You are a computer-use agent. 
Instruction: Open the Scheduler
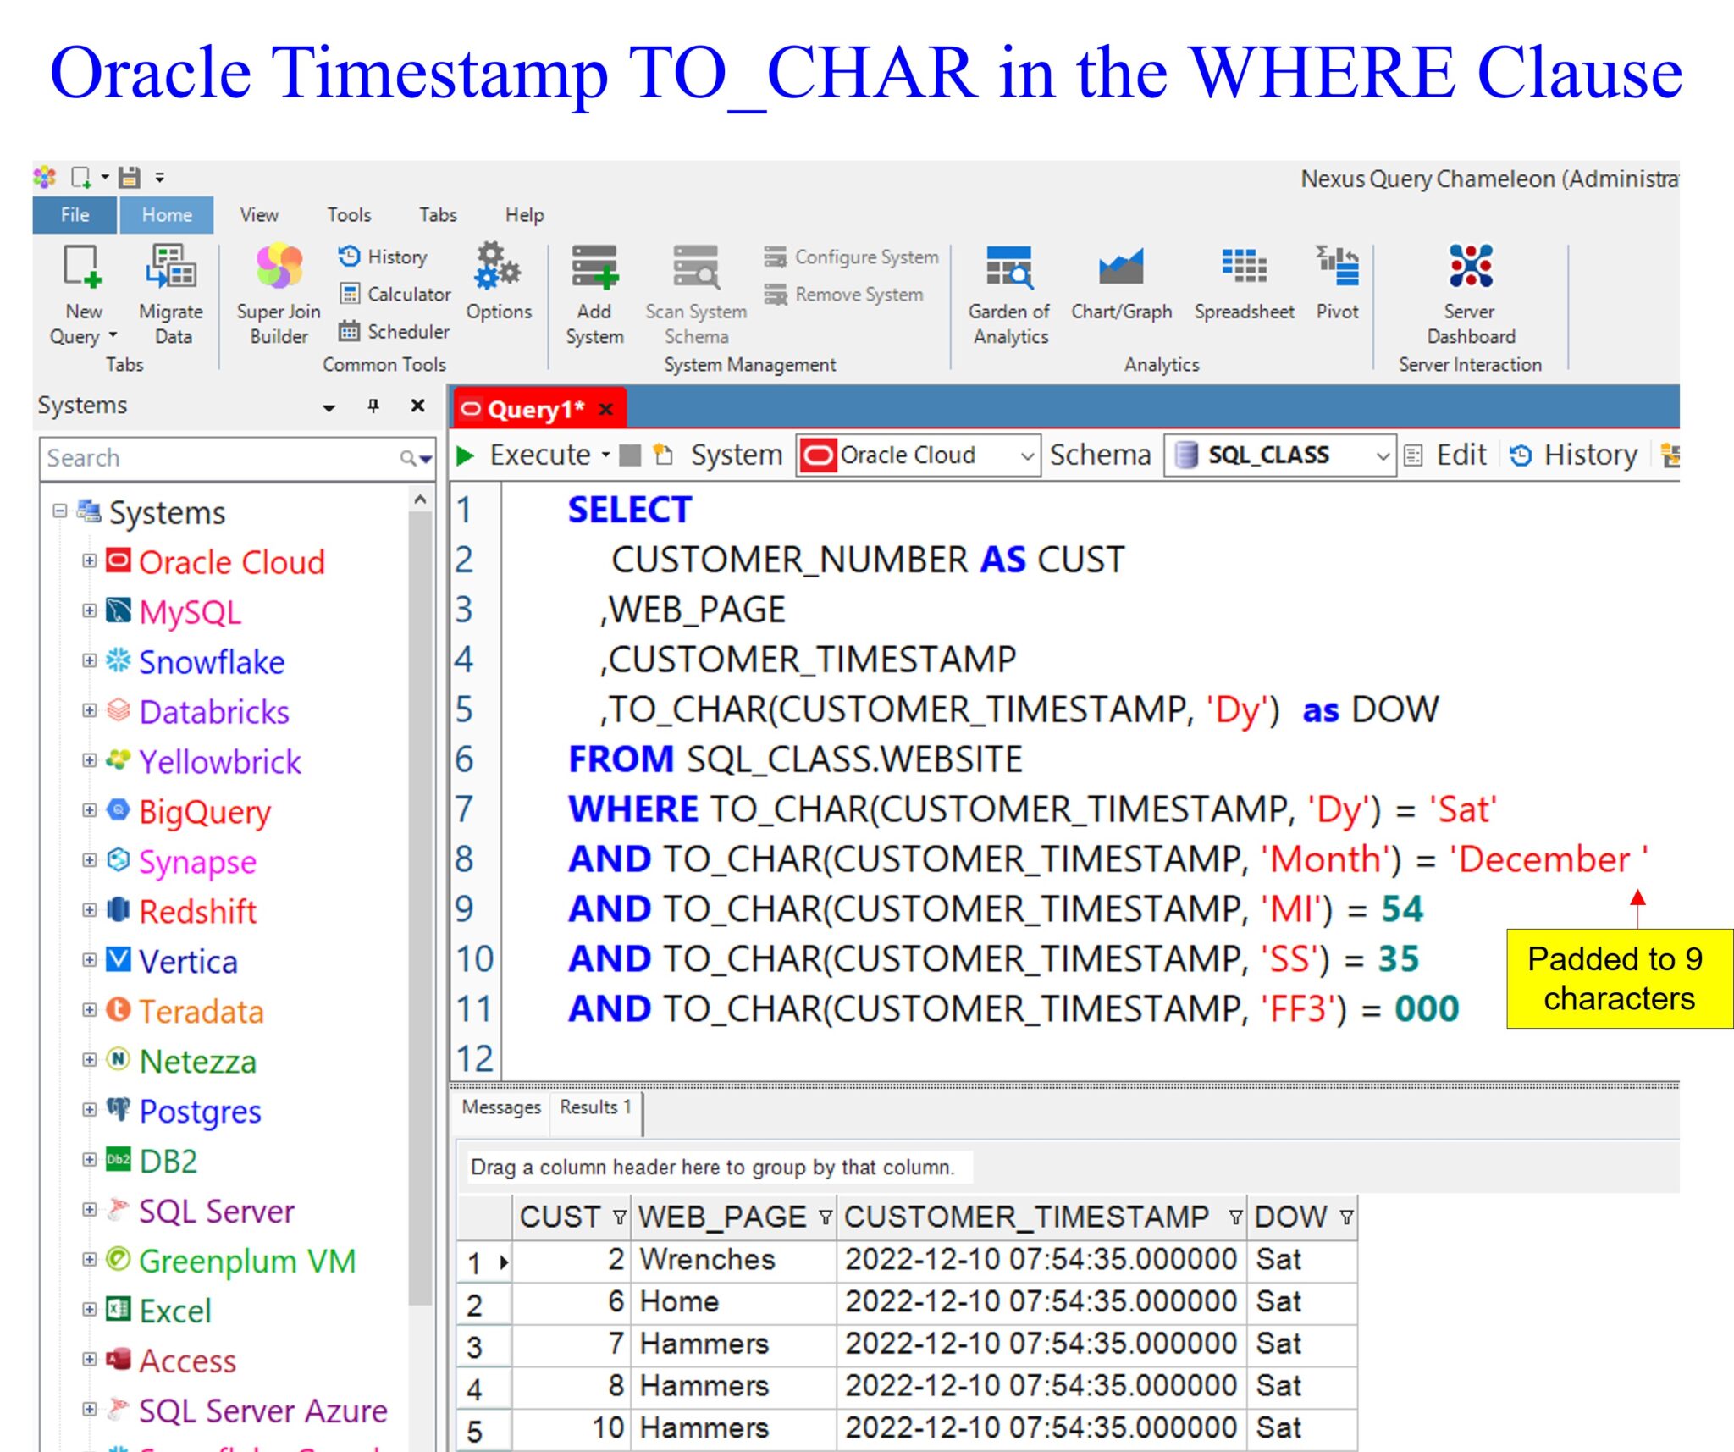[x=396, y=331]
